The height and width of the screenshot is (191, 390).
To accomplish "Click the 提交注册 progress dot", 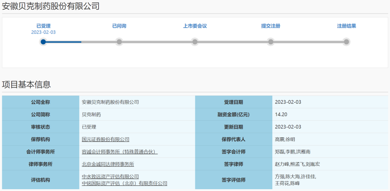I will point(271,42).
